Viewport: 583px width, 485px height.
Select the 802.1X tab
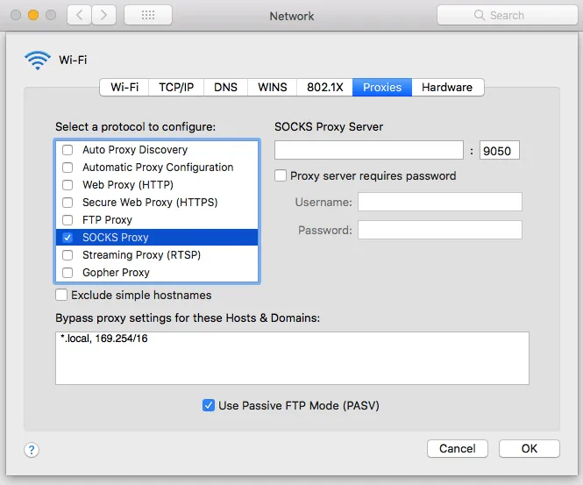tap(324, 88)
